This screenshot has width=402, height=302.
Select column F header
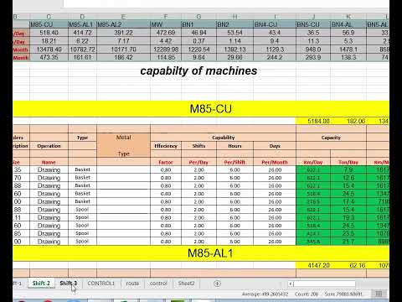coord(166,17)
